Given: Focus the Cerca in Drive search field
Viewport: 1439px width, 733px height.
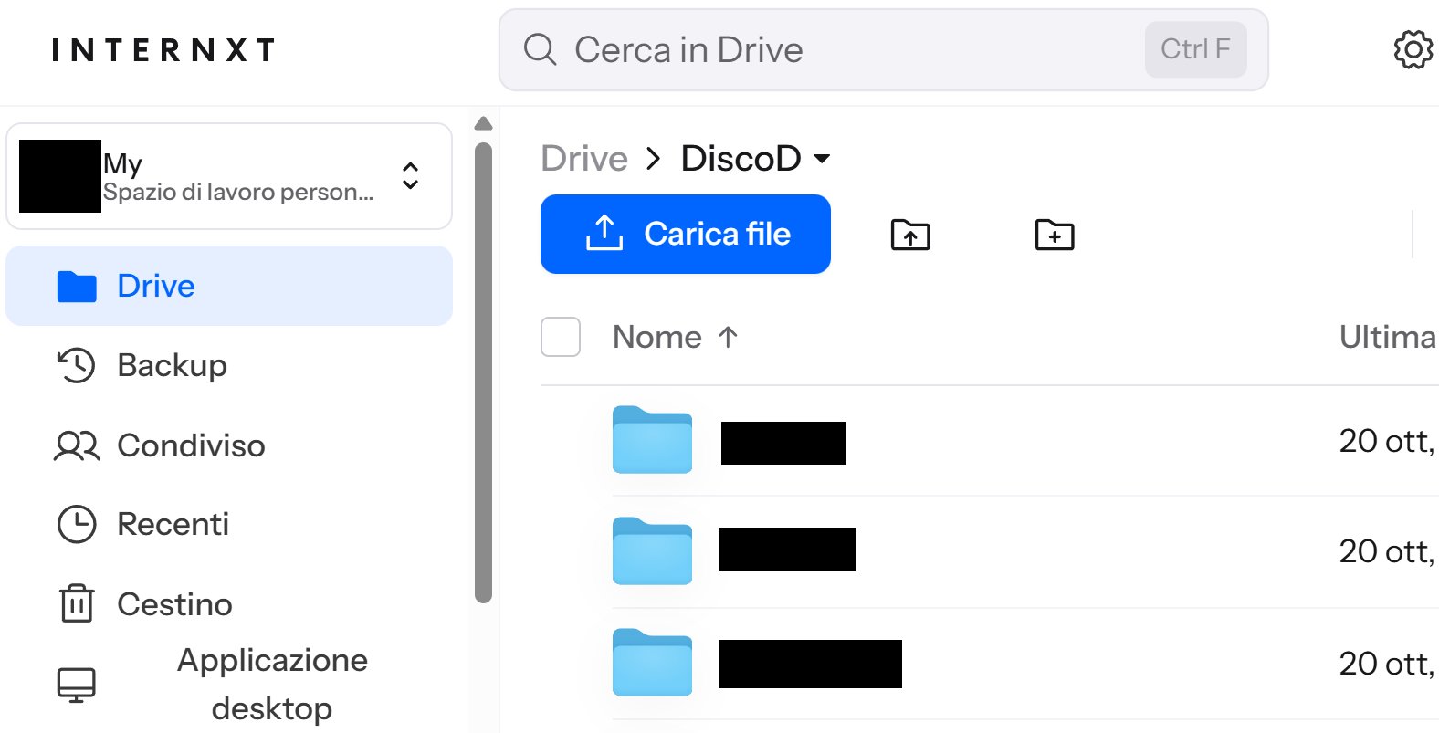Looking at the screenshot, I should [822, 49].
